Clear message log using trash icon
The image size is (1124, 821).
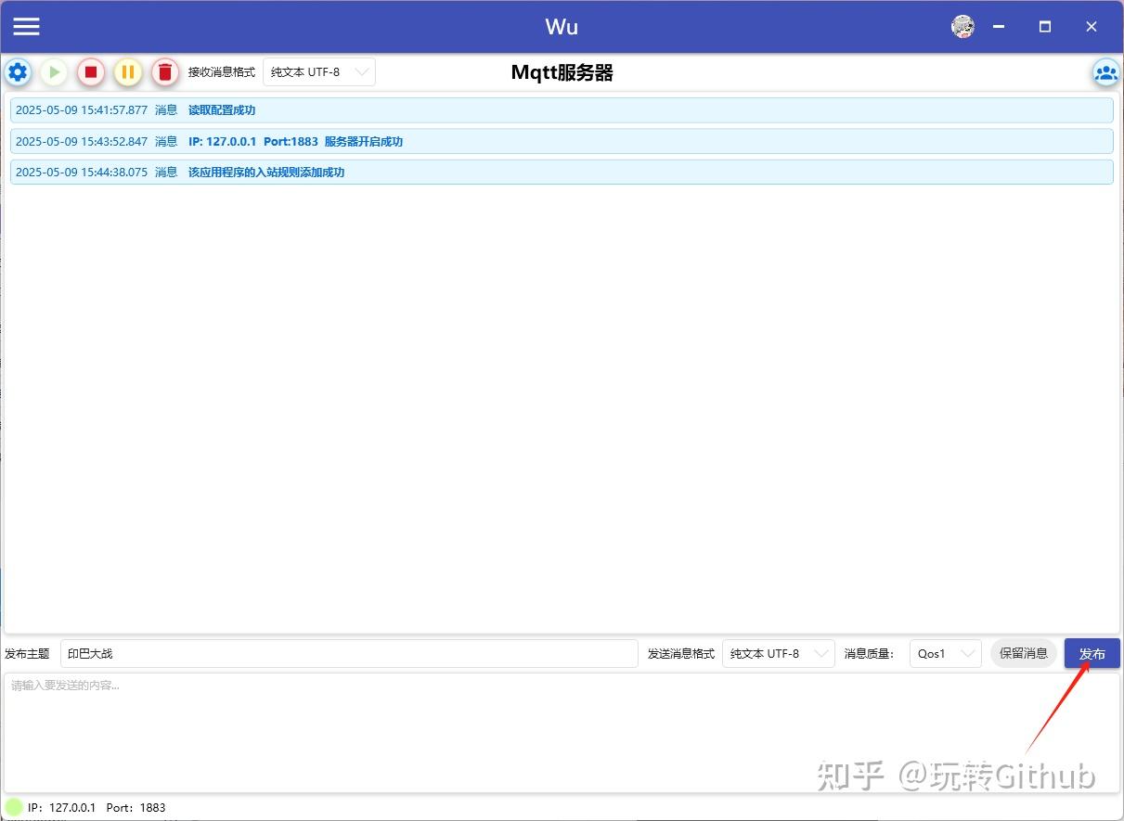(x=164, y=72)
